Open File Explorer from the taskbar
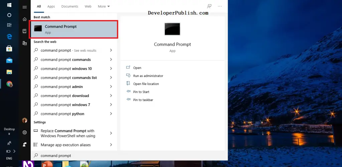This screenshot has width=342, height=167. [9, 72]
